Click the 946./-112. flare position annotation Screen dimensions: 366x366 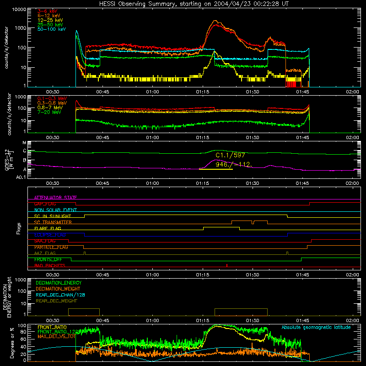tap(234, 164)
